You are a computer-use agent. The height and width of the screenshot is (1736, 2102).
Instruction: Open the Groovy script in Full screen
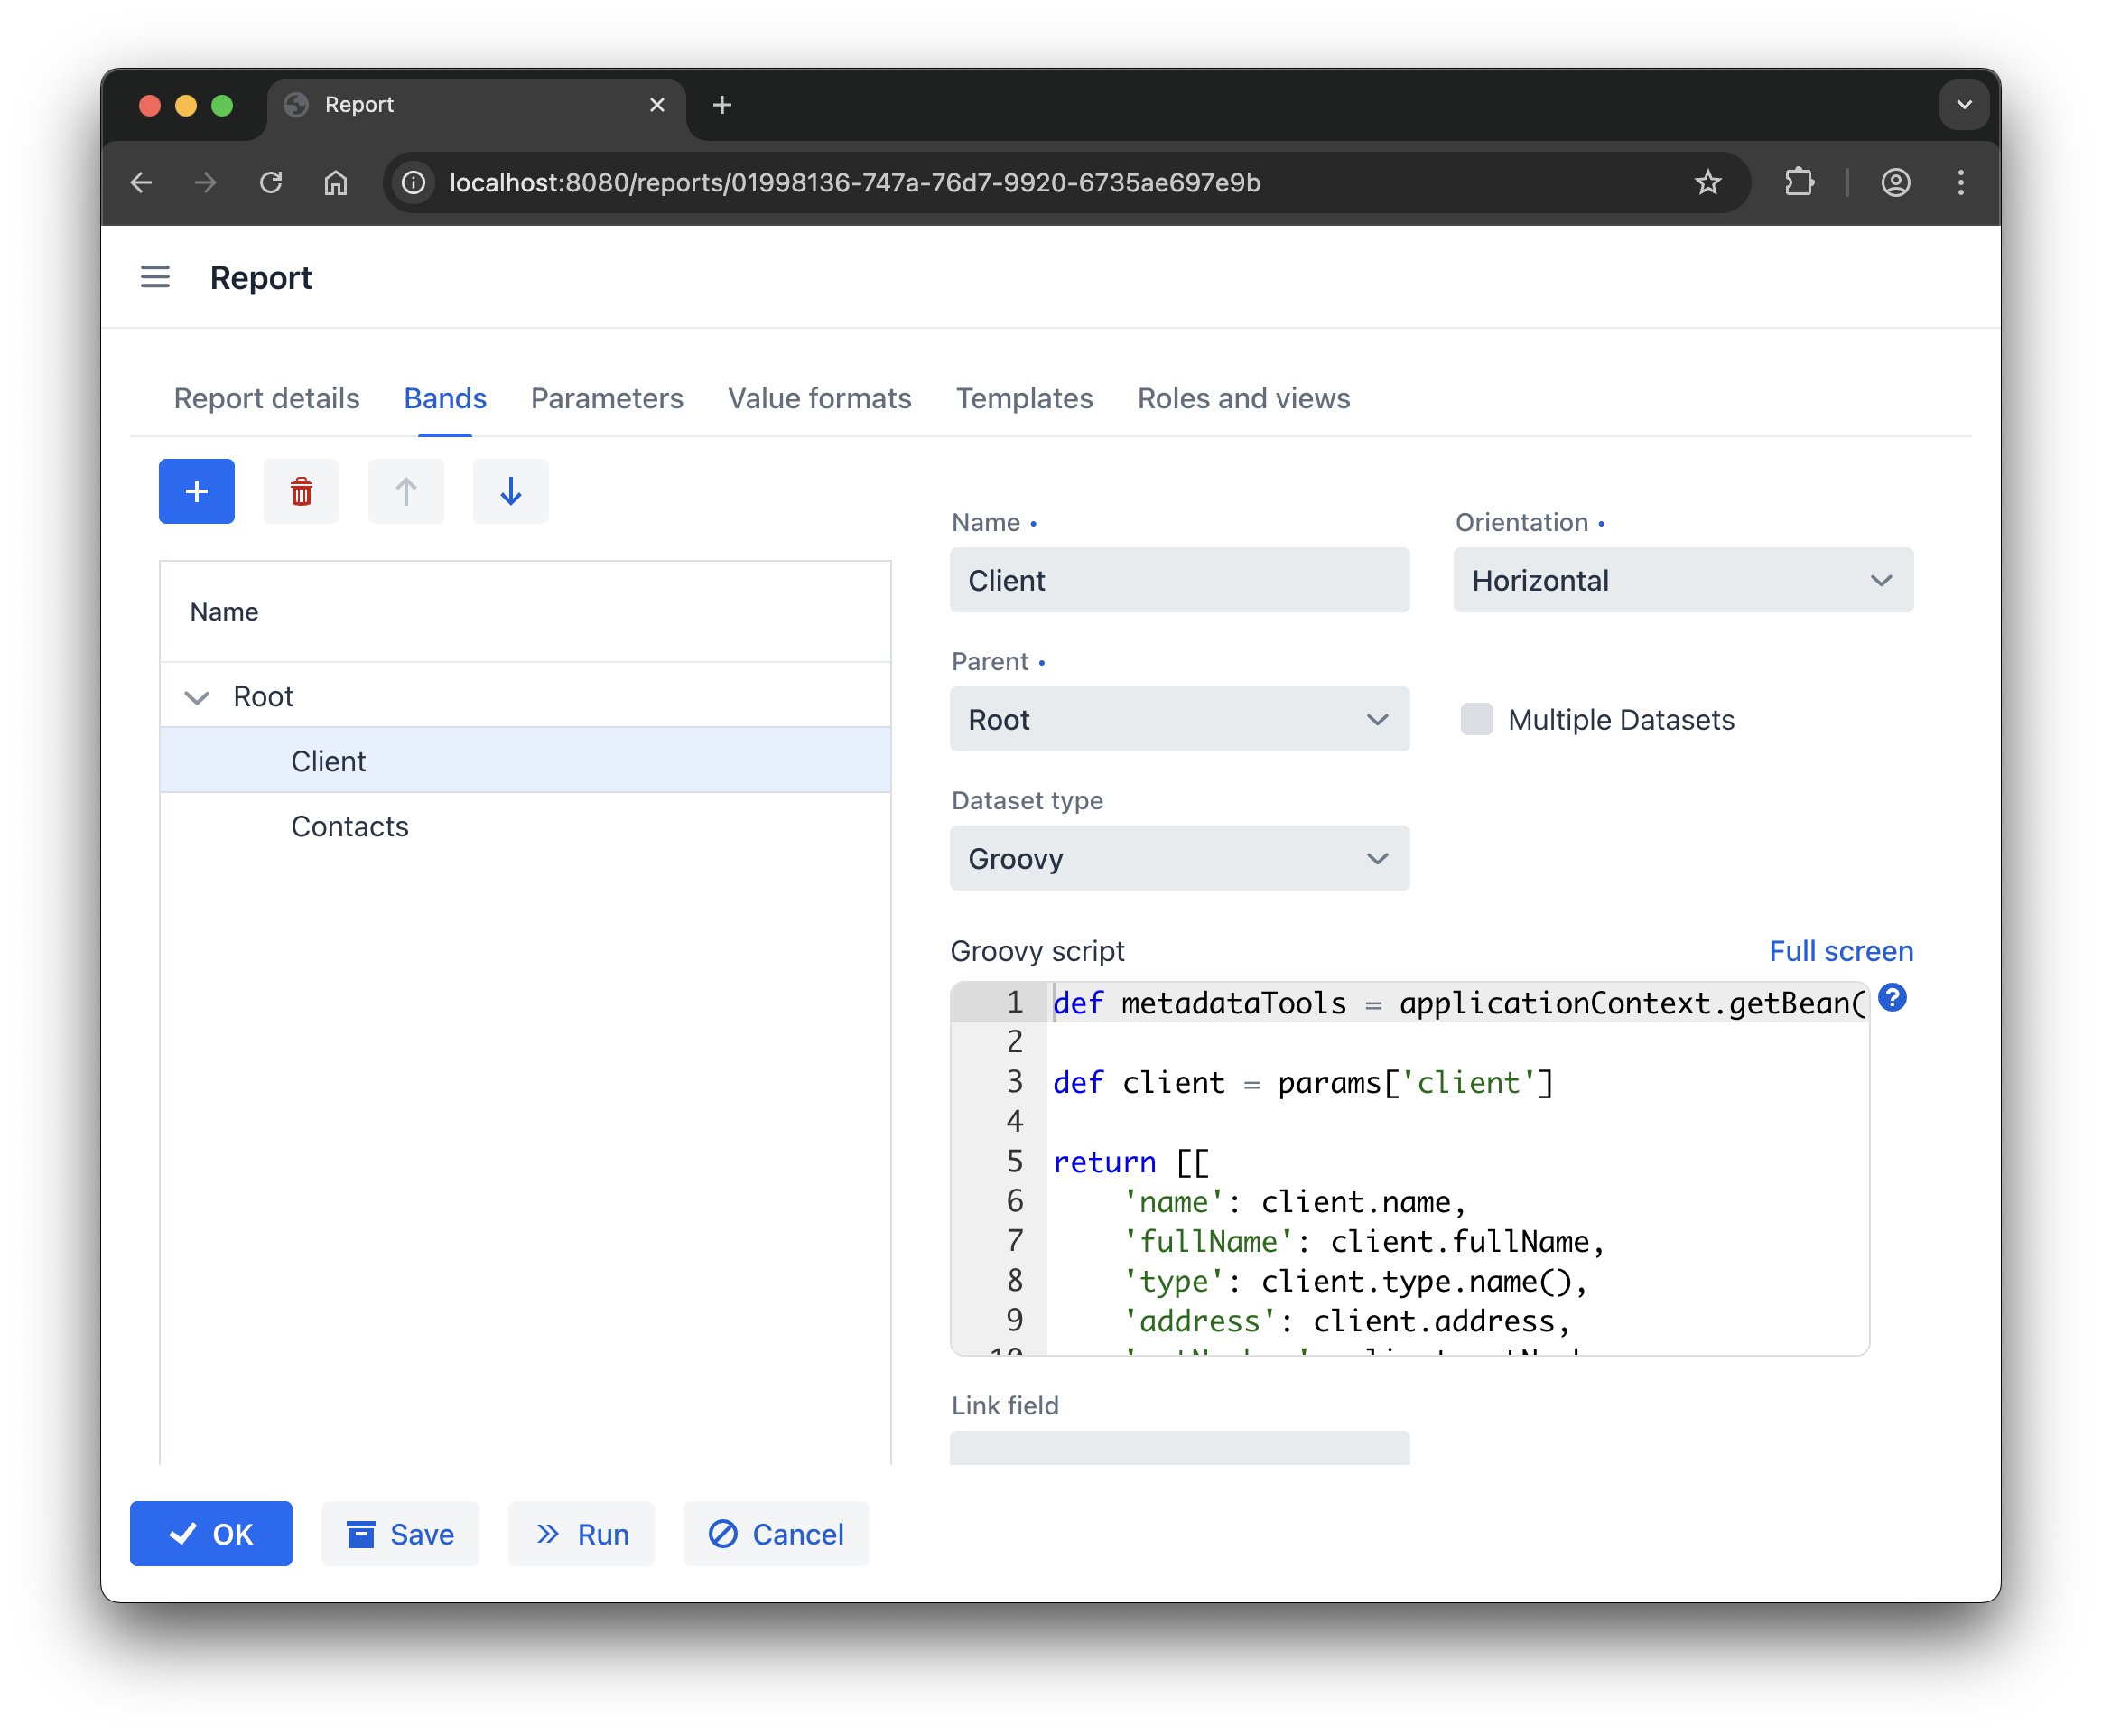click(x=1840, y=951)
